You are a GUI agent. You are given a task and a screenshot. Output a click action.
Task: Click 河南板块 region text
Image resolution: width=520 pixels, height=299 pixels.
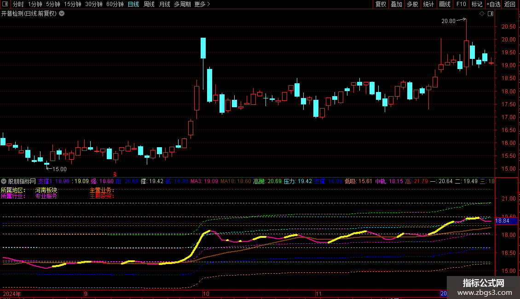pos(46,190)
